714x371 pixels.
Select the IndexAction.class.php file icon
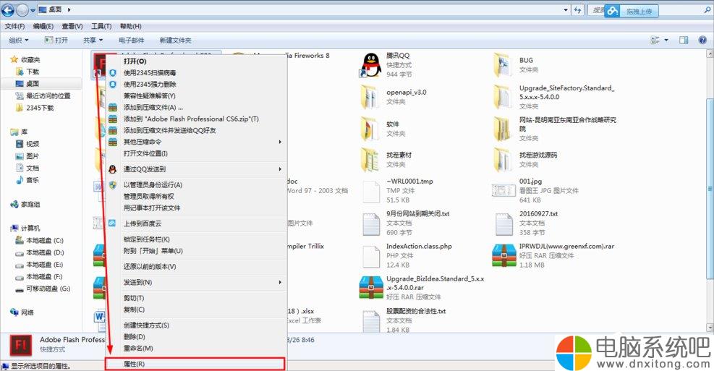371,257
